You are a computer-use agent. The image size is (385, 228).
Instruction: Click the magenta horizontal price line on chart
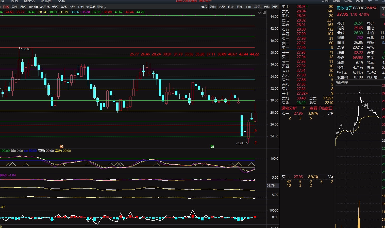(127, 69)
